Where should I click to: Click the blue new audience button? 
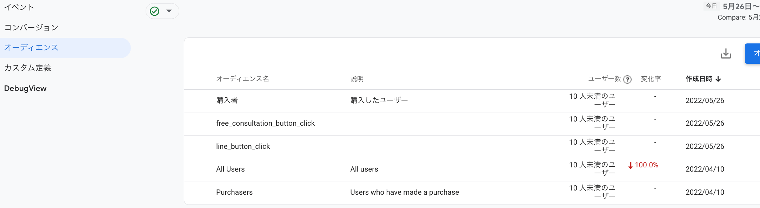tap(753, 54)
